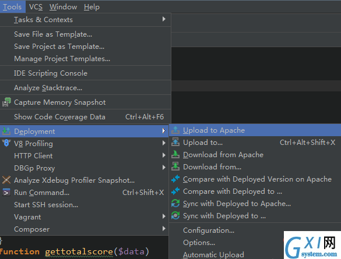Viewport: 341px width, 259px height.
Task: Click the Analyze Xdebug Profiler Snapshot icon
Action: [6, 180]
